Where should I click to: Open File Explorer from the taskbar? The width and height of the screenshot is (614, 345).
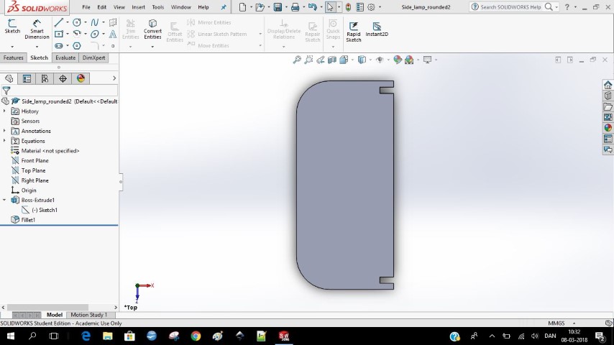tap(108, 336)
